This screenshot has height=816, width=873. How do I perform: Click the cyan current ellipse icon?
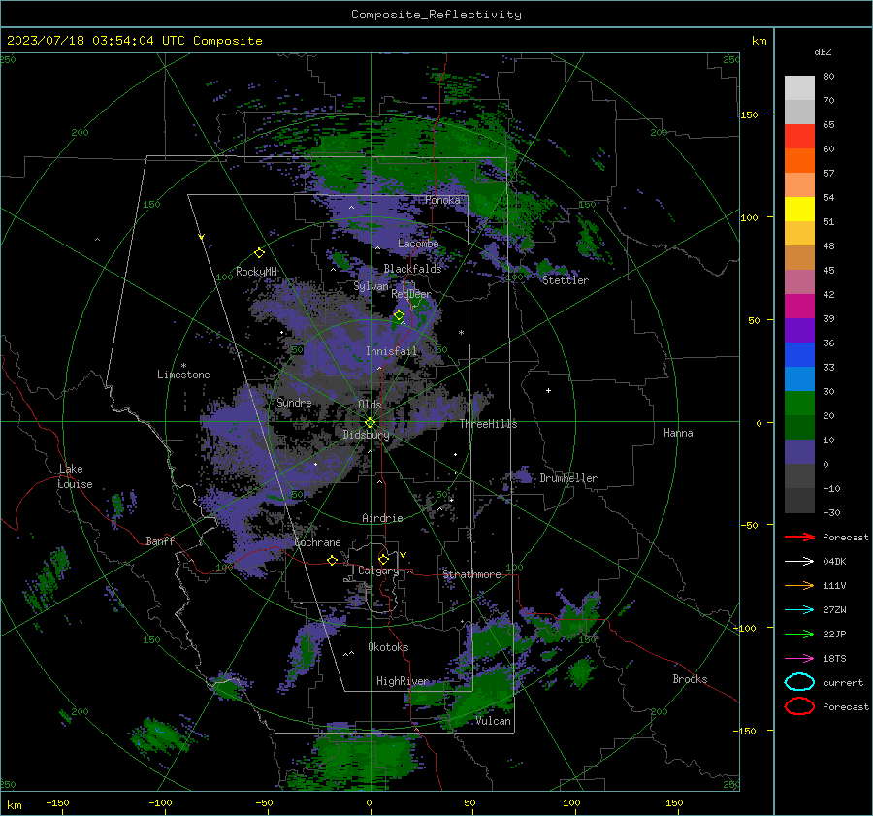(x=799, y=682)
